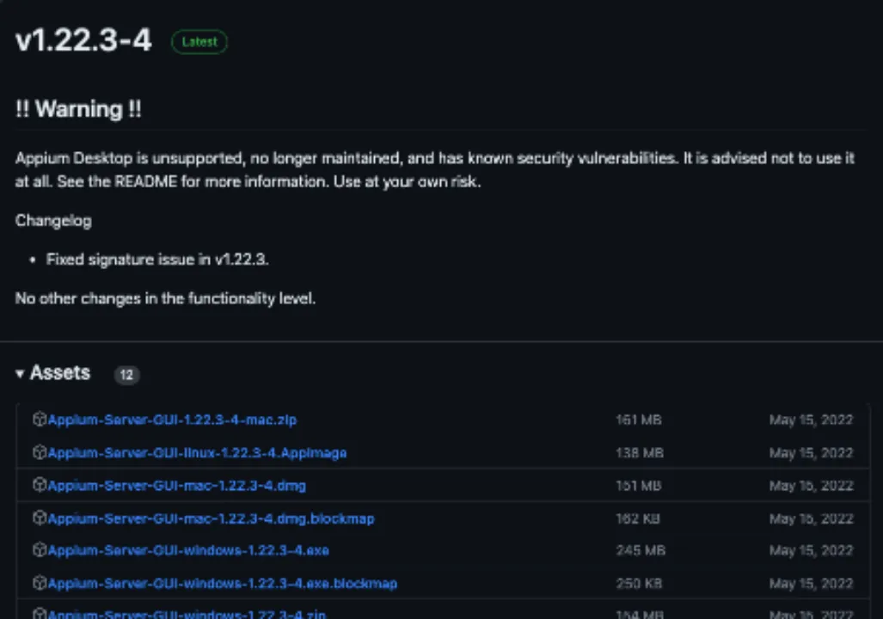Open the v1.22.3-4 release title
Screen dimensions: 883x619
pos(83,40)
